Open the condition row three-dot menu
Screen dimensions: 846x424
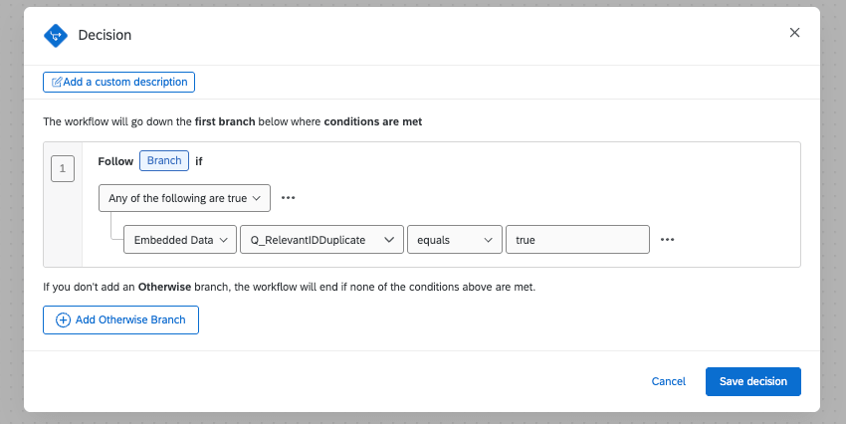(667, 240)
